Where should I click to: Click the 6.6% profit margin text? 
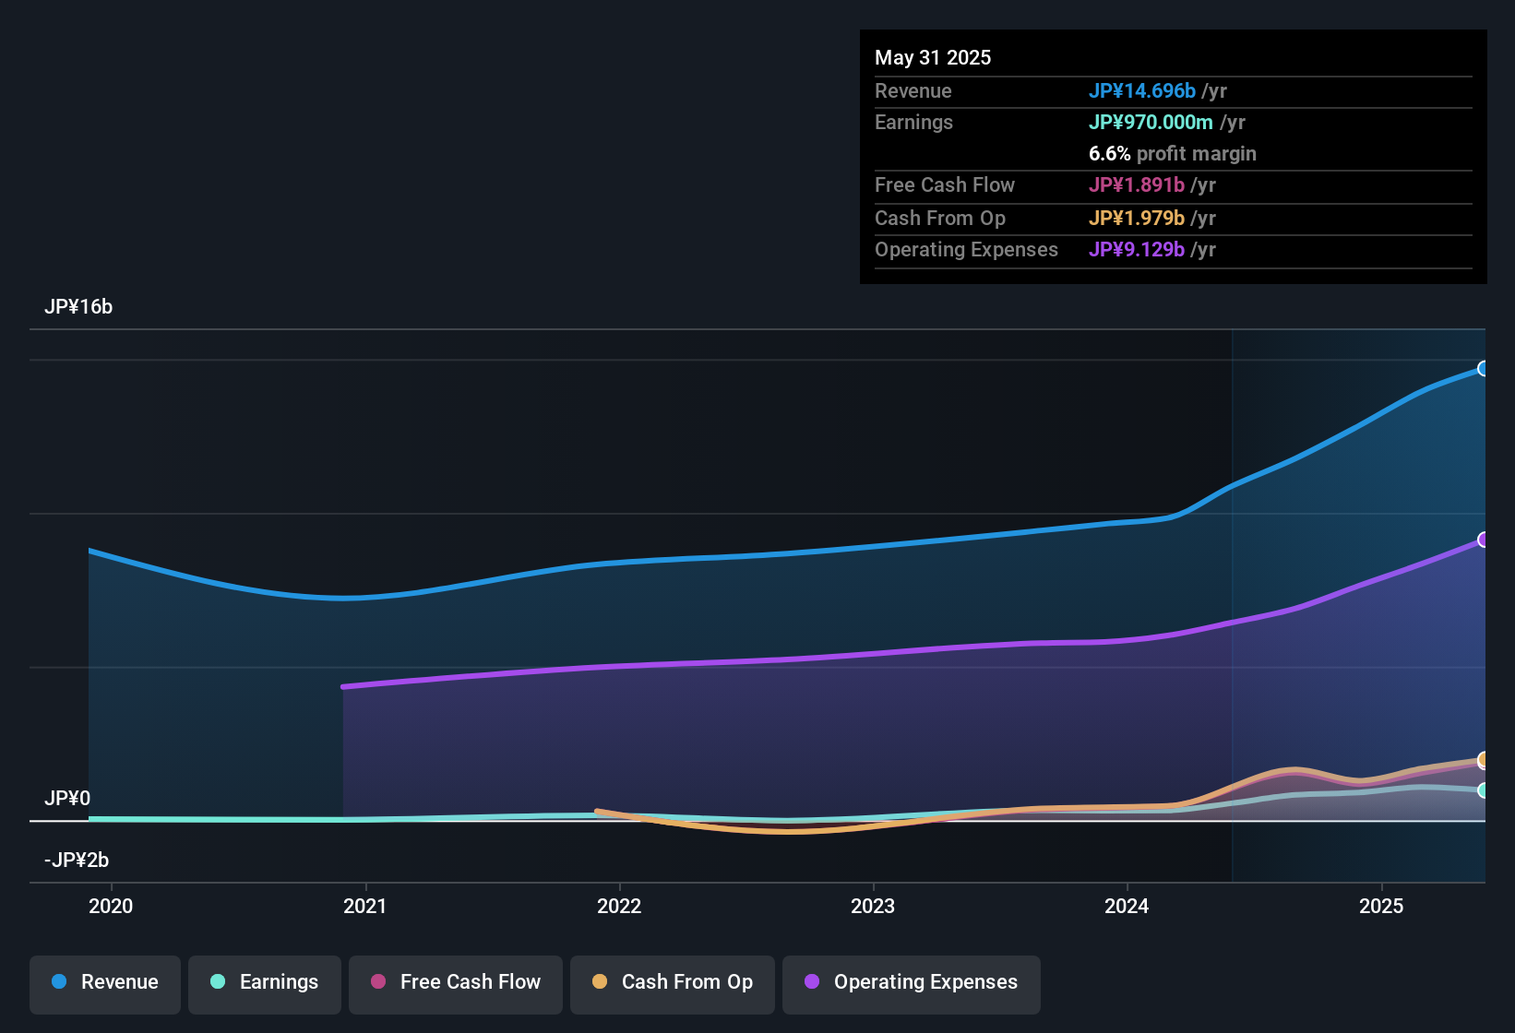[1173, 154]
